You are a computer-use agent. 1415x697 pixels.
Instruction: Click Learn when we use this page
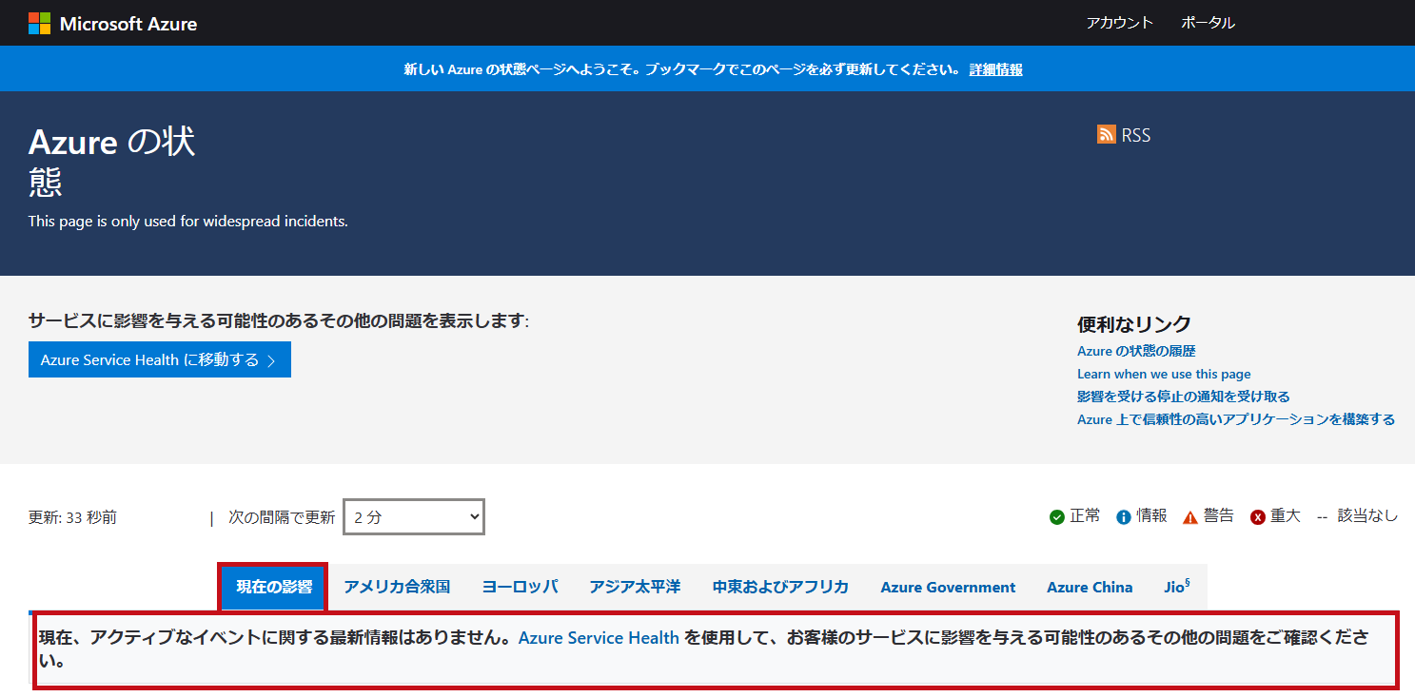(x=1164, y=374)
